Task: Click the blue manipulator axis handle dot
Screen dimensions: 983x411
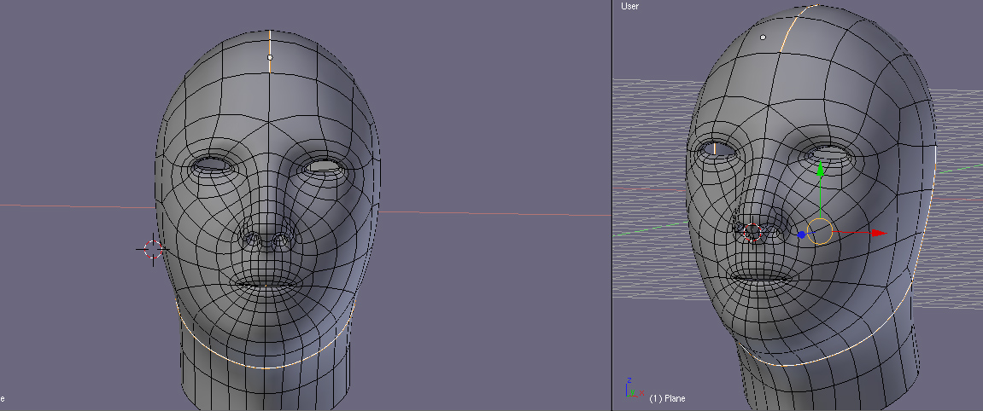Action: tap(802, 234)
